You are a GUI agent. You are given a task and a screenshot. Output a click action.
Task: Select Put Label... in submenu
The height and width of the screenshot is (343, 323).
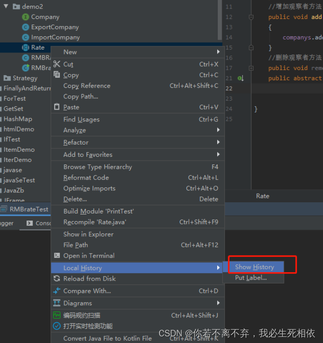[x=254, y=278]
